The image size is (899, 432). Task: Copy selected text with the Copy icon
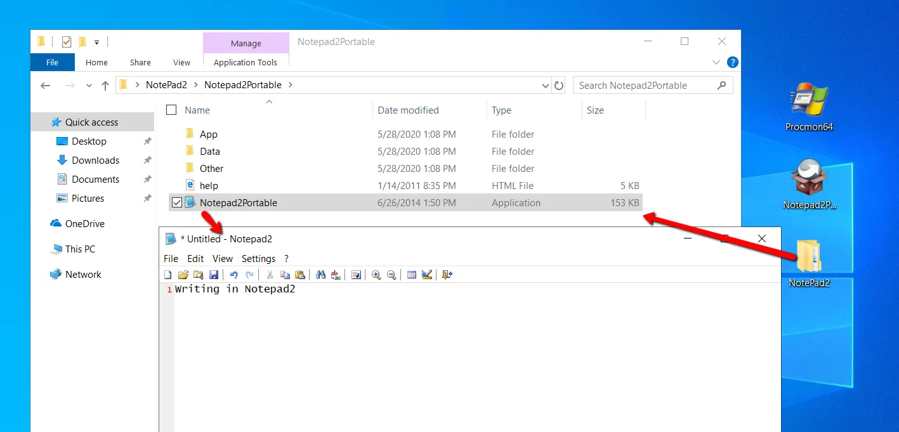[285, 274]
